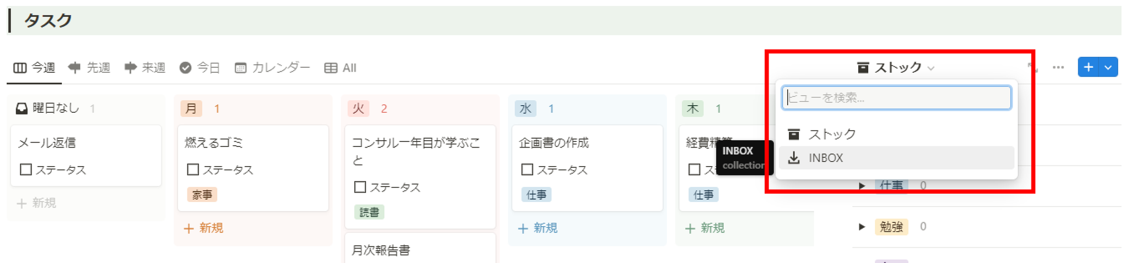1129x263 pixels.
Task: Expand the 勉強 group triangle
Action: [x=862, y=227]
